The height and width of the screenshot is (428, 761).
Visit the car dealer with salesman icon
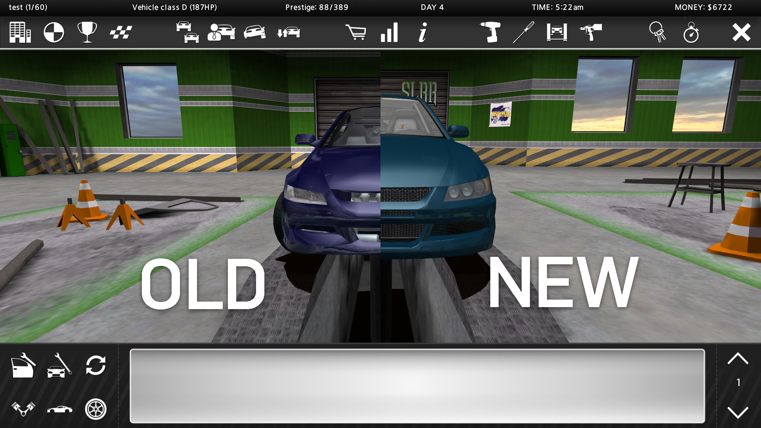pos(221,32)
